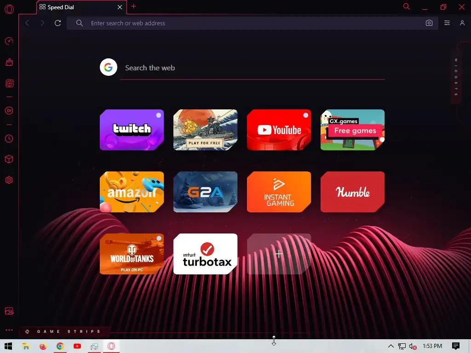This screenshot has width=471, height=353.
Task: Click the three-dots sidebar setup icon
Action: tap(9, 330)
